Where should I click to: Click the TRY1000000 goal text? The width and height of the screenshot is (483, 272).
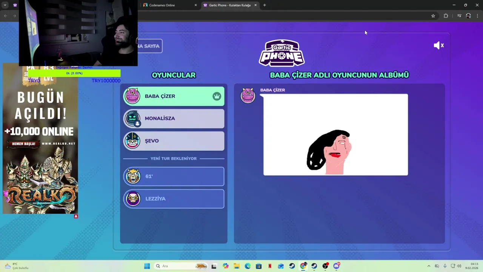106,81
